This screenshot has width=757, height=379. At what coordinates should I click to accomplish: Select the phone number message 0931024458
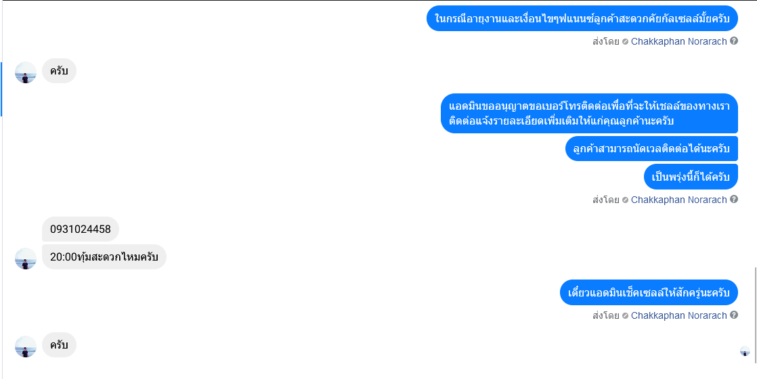[x=81, y=229]
